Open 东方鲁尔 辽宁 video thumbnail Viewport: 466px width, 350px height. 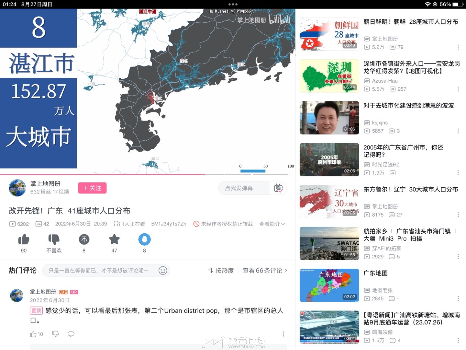329,202
